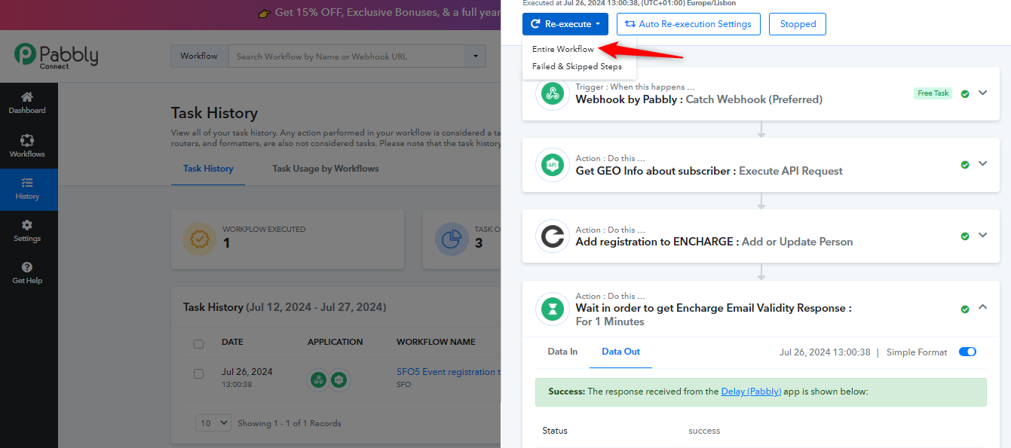1011x448 pixels.
Task: Click the Webhook by Pabbly step icon
Action: tap(553, 93)
